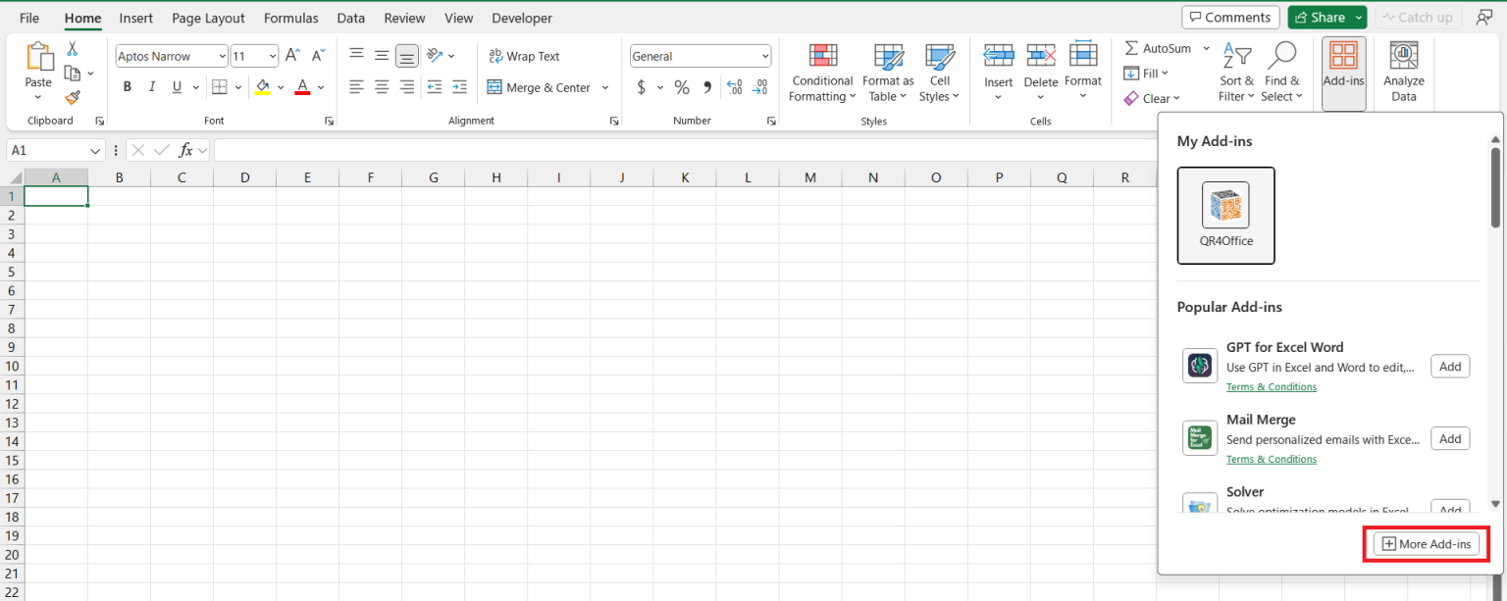The width and height of the screenshot is (1507, 601).
Task: Toggle Bold formatting
Action: click(x=128, y=87)
